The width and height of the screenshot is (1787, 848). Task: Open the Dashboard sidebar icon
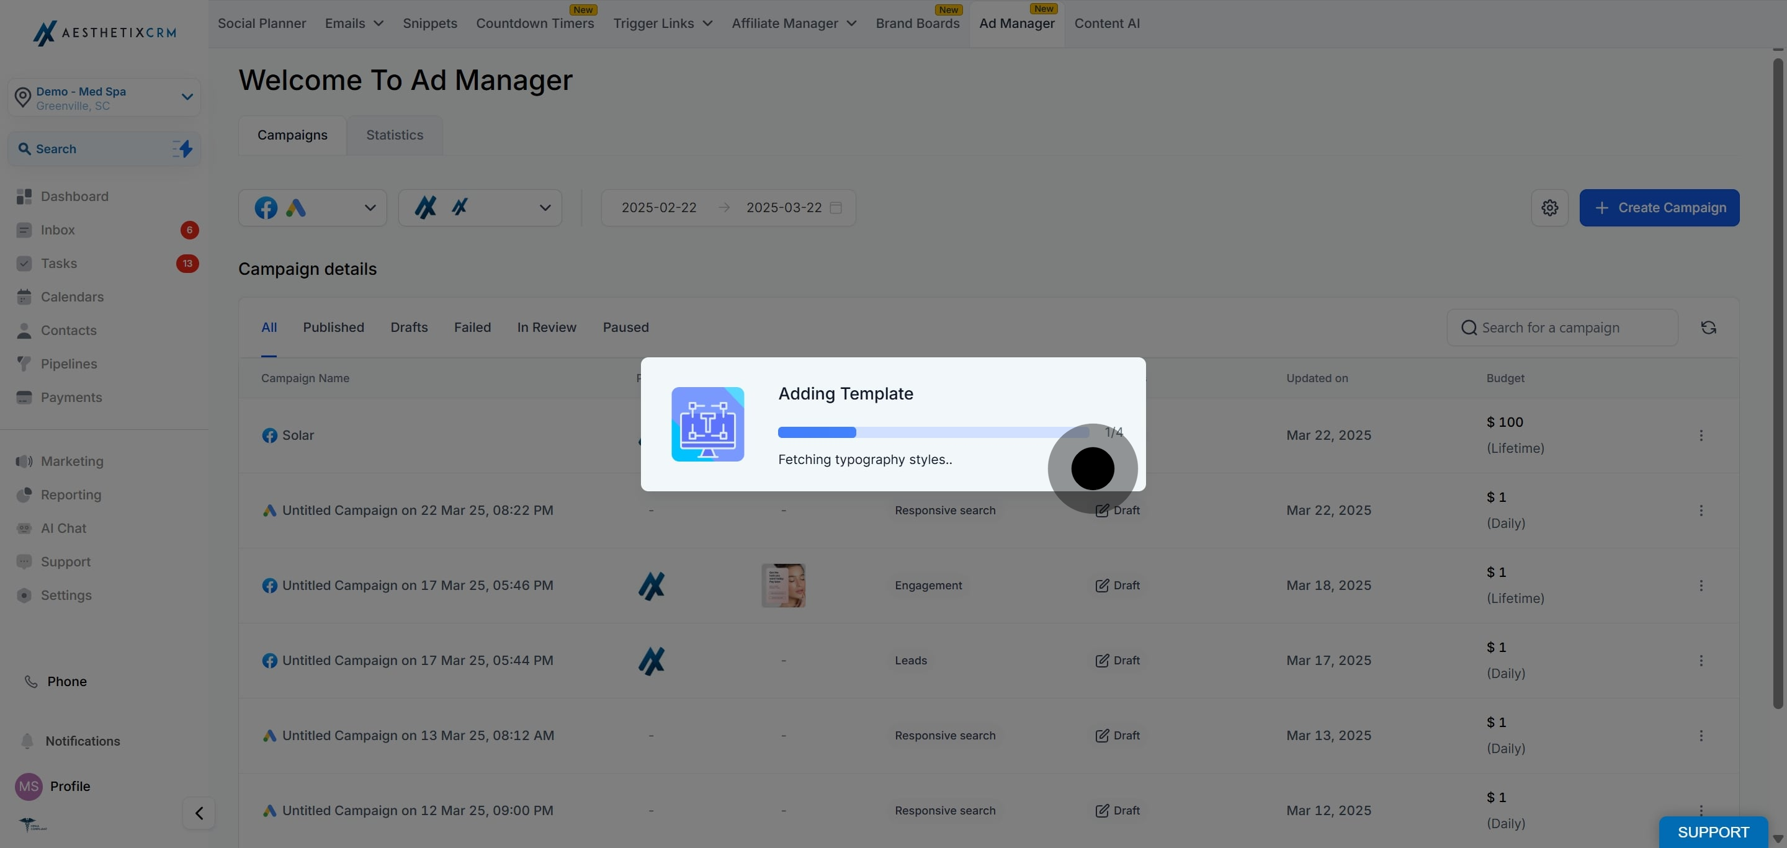[24, 196]
